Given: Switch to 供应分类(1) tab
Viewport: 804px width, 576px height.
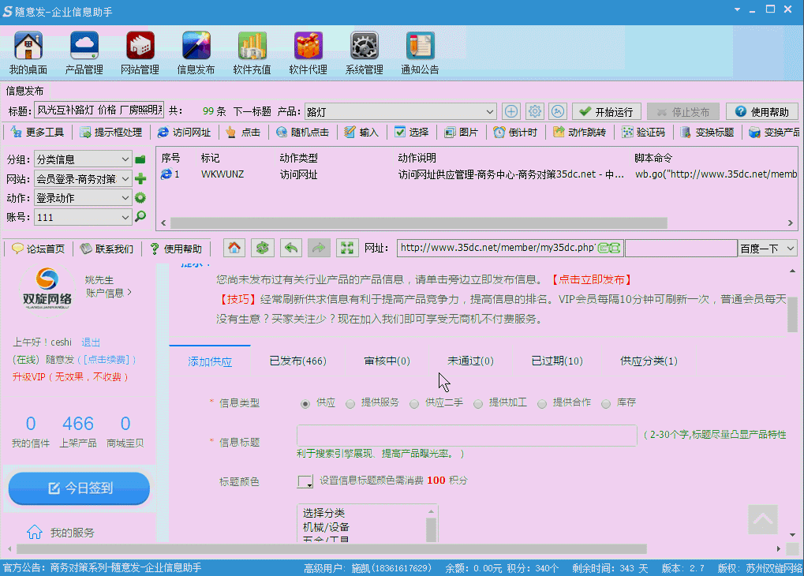Looking at the screenshot, I should pyautogui.click(x=649, y=361).
